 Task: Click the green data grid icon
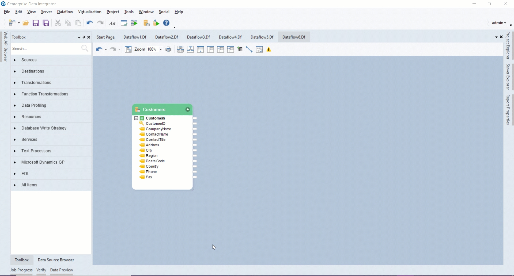click(240, 49)
